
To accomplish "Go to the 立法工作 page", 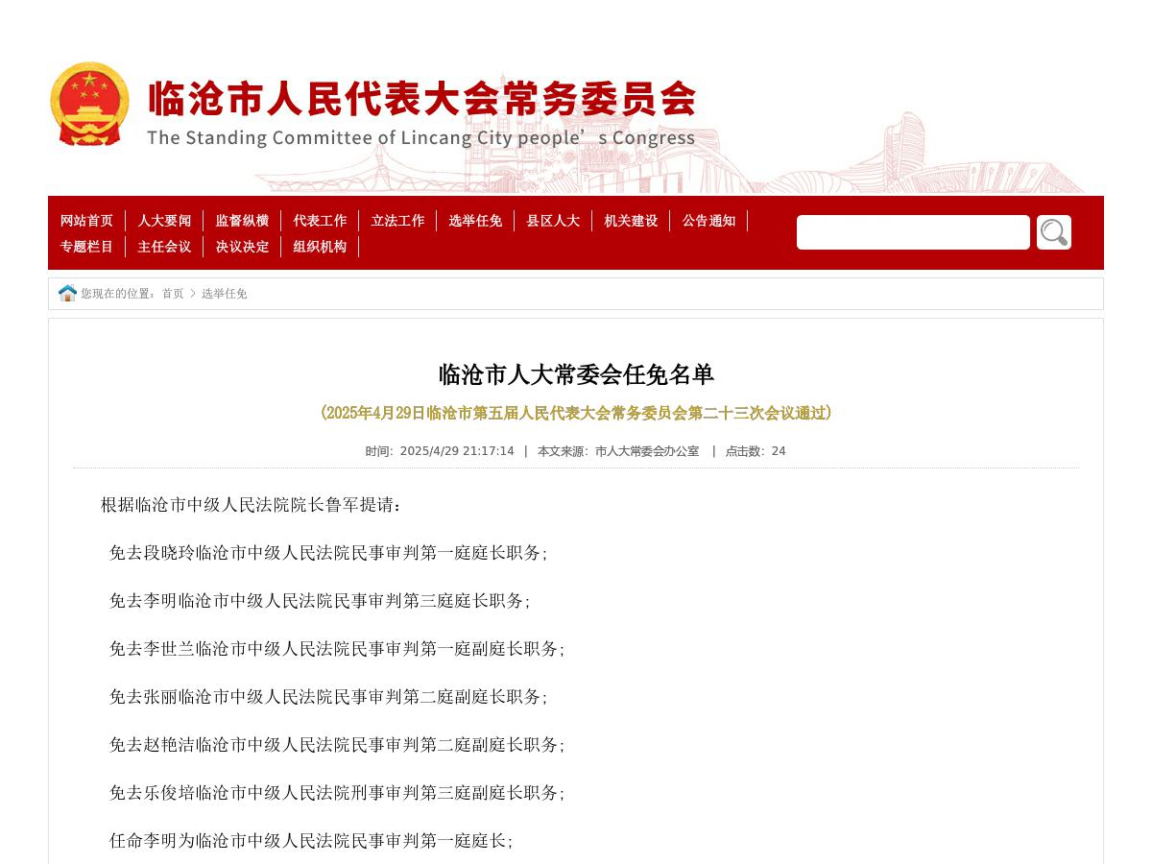I will tap(397, 221).
